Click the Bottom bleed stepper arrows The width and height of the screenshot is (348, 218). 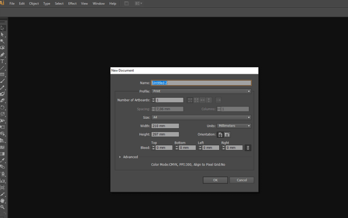(x=177, y=148)
